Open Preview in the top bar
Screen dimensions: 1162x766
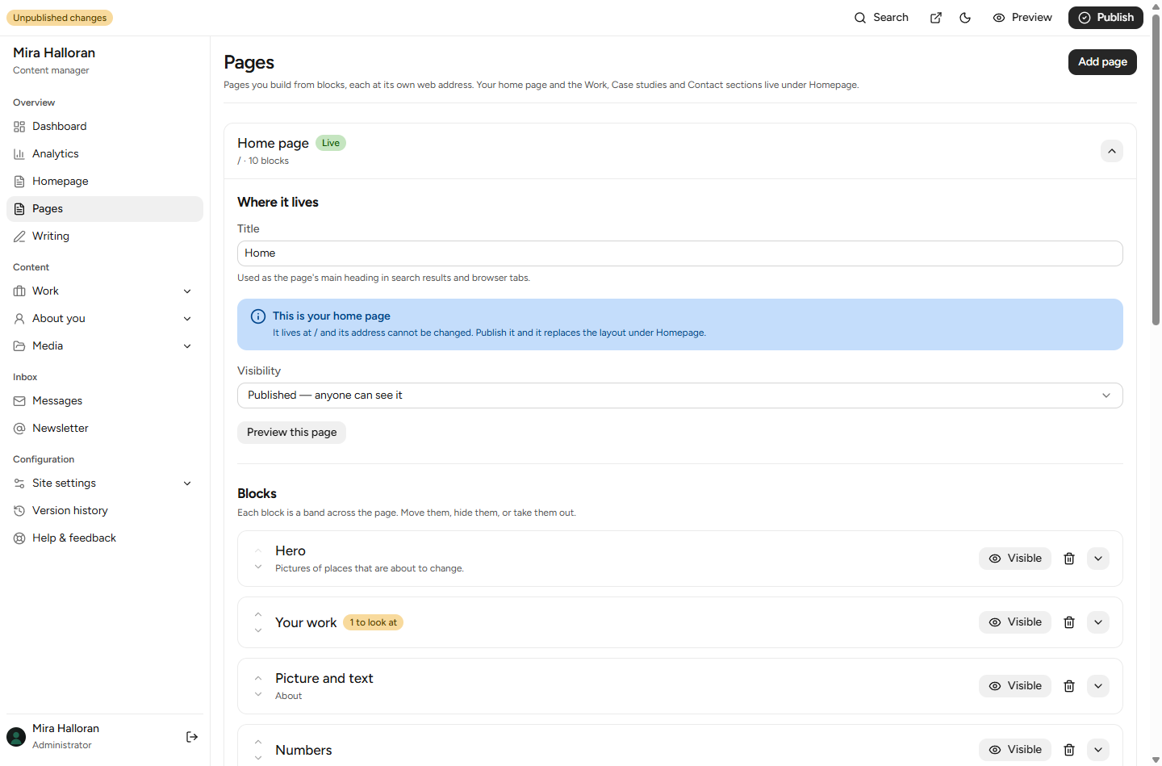[x=1022, y=18]
